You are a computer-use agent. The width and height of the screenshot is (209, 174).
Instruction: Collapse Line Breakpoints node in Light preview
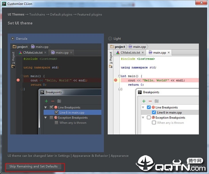point(143,107)
